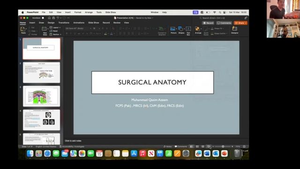300x169 pixels.
Task: Toggle the Notes pane in status bar
Action: coord(168,146)
